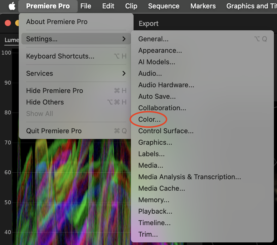Click the red window close button

[8, 23]
